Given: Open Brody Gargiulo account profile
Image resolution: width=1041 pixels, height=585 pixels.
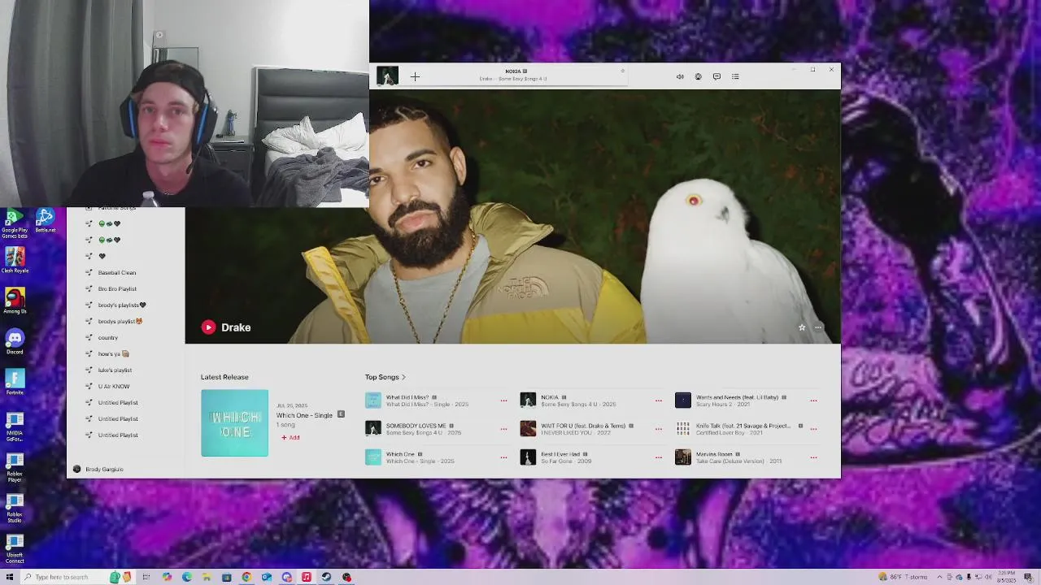Looking at the screenshot, I should [x=98, y=470].
